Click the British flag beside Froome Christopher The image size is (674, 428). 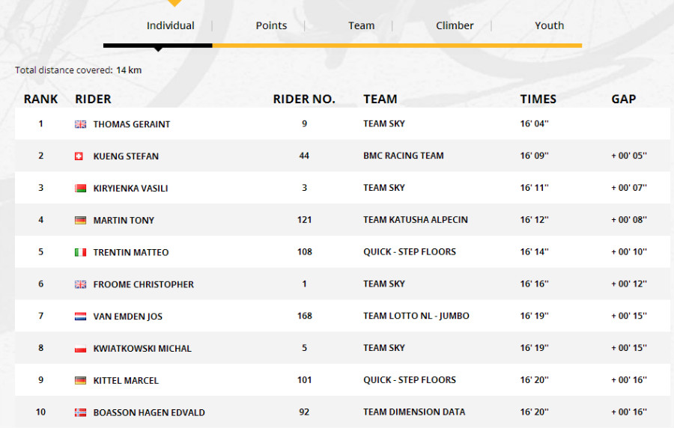pos(80,284)
